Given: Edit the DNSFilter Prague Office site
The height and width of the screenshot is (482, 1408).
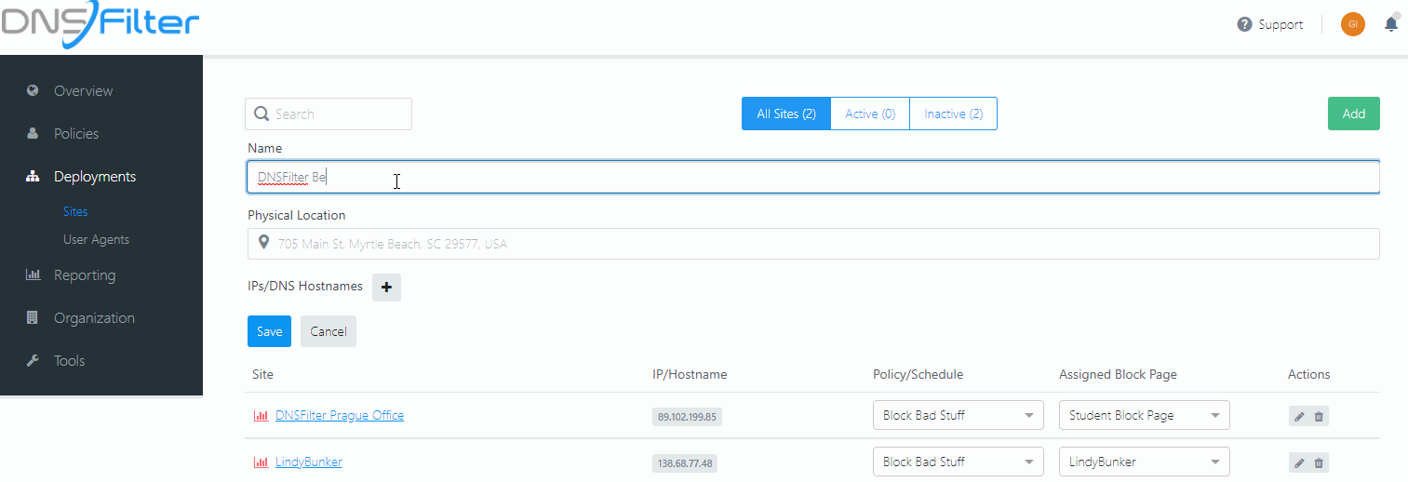Looking at the screenshot, I should (1299, 417).
